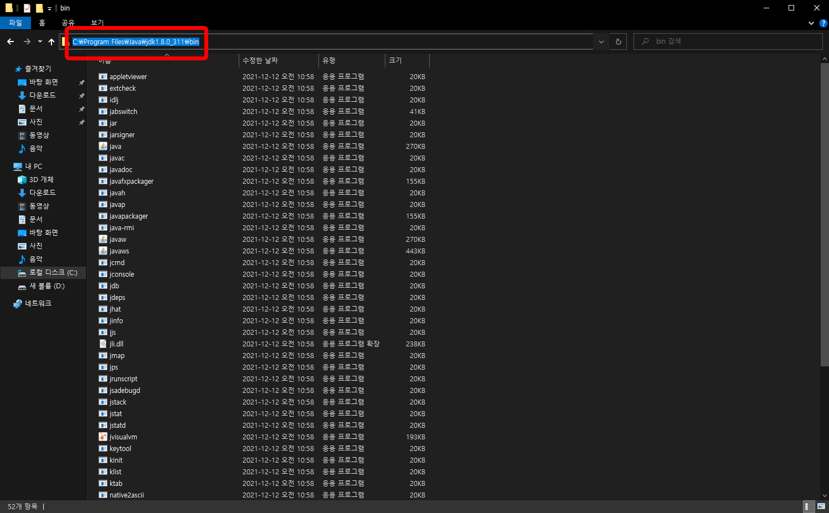Select the jdb file icon
This screenshot has width=829, height=513.
point(103,286)
